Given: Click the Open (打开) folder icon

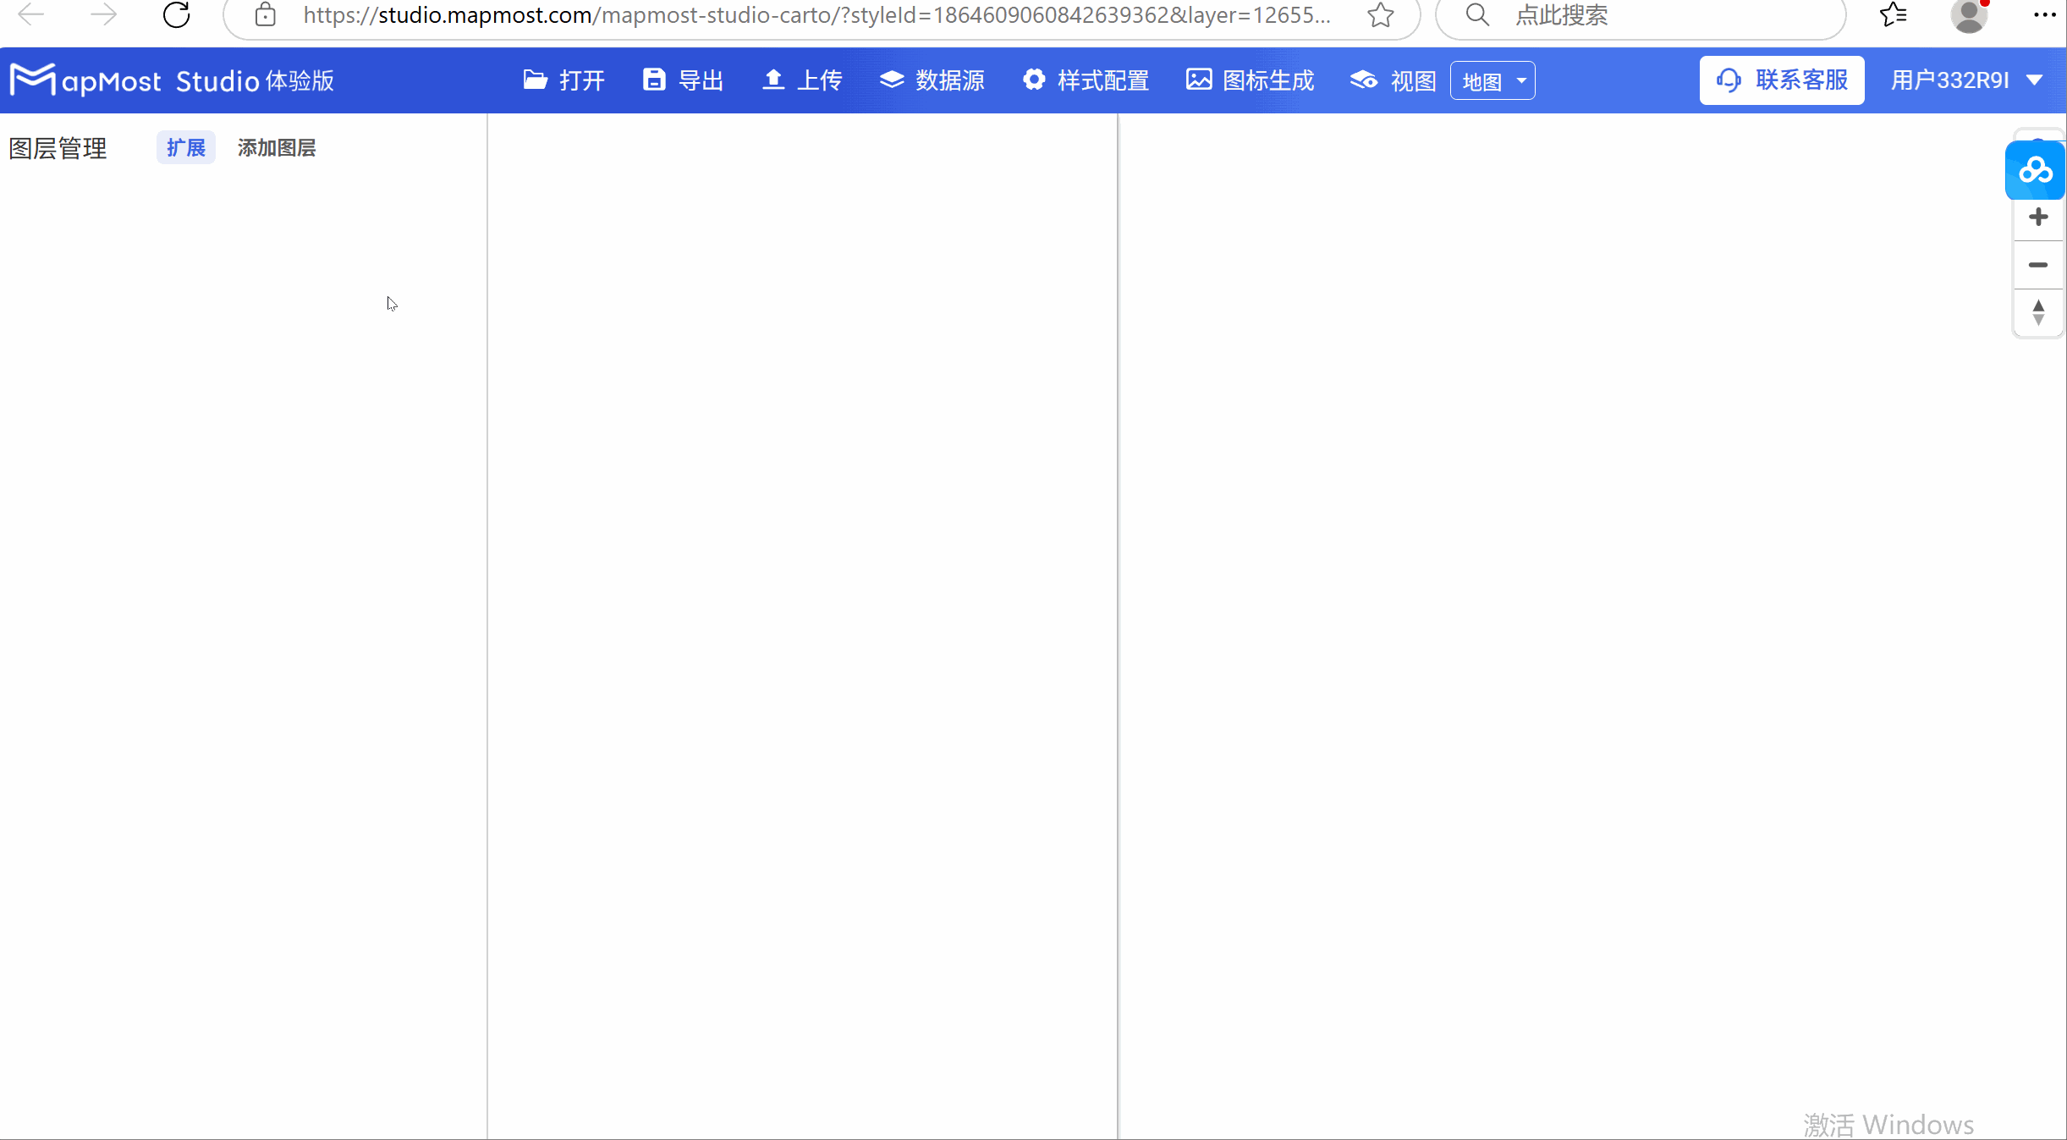Looking at the screenshot, I should coord(535,80).
